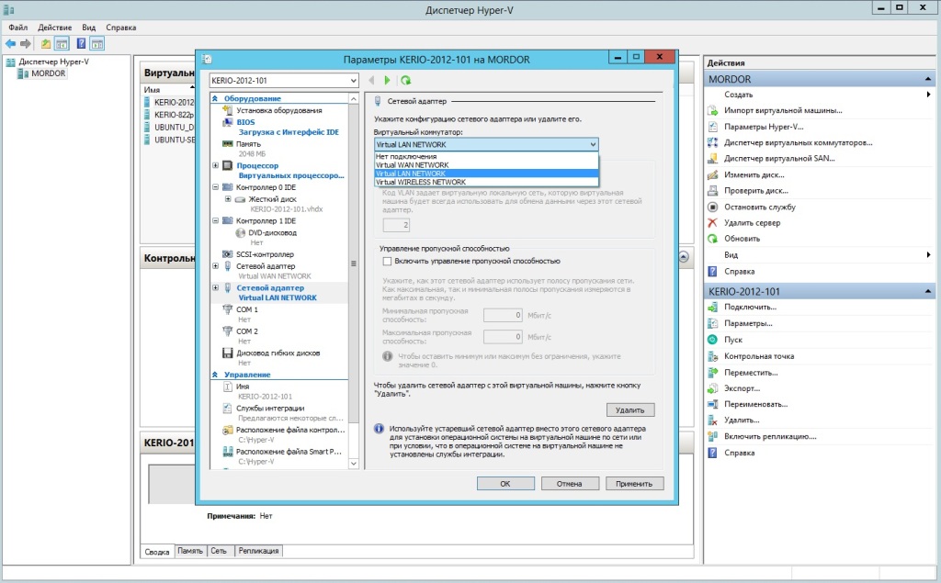Viewport: 941px width, 583px height.
Task: Click the Удалить button
Action: [x=630, y=409]
